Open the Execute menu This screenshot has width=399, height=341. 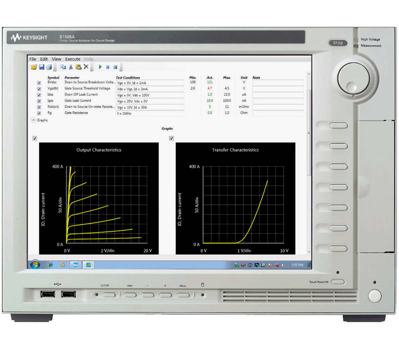coord(72,59)
